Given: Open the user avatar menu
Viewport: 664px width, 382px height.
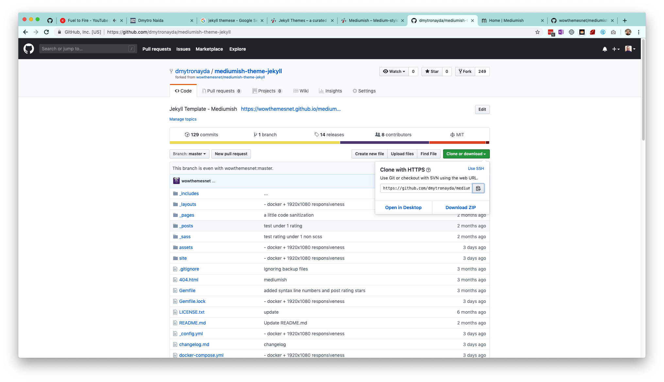Looking at the screenshot, I should click(630, 49).
